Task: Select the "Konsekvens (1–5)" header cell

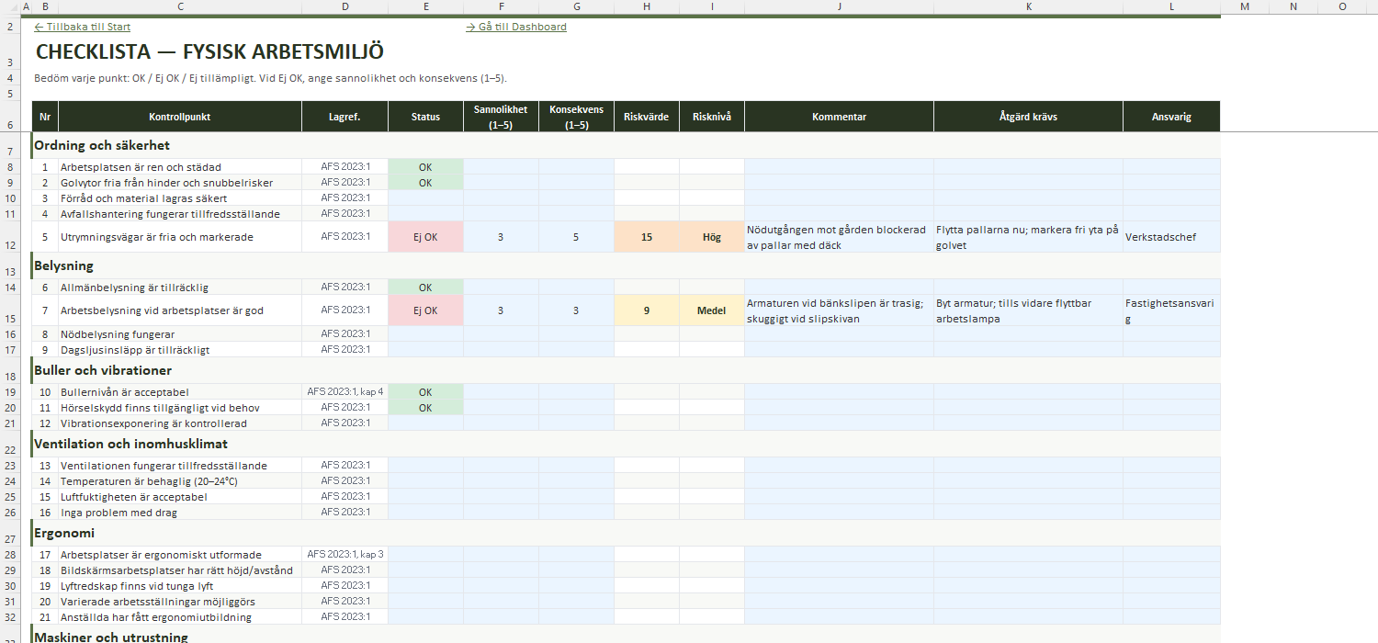Action: click(576, 117)
